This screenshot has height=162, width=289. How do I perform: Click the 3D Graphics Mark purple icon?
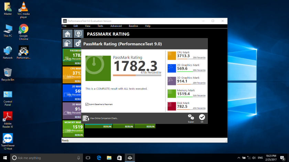click(171, 81)
